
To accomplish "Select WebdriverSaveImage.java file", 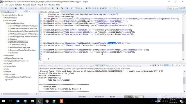I will coord(20,47).
